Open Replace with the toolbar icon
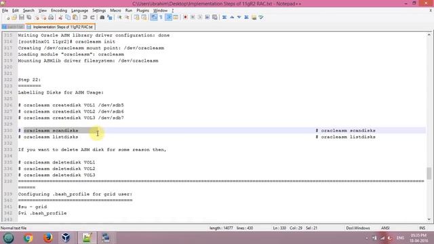 click(x=110, y=18)
